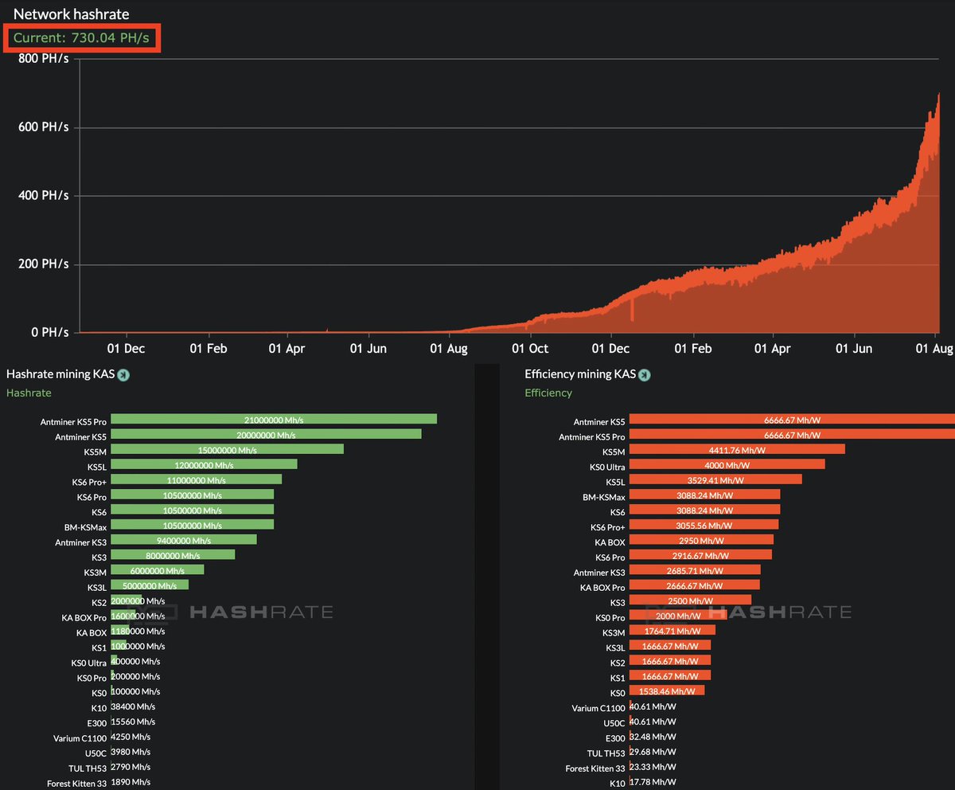Select the BM-KSMax 10500000 Mh/s bar

pyautogui.click(x=193, y=526)
